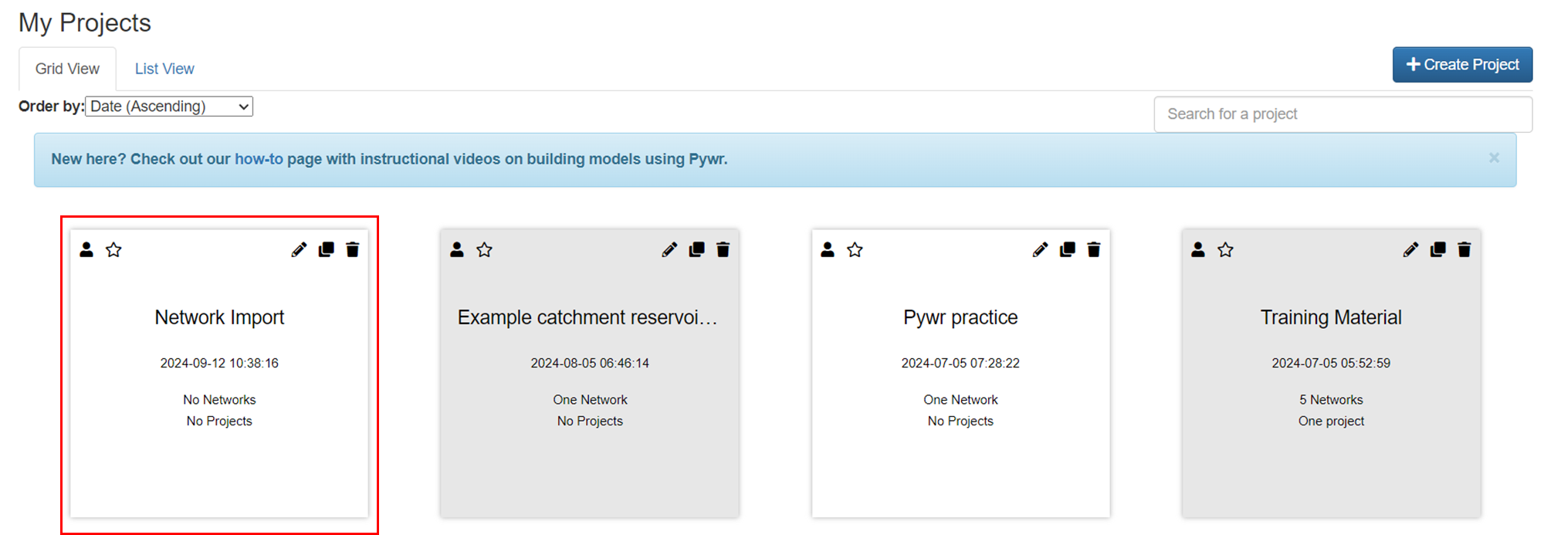Open the Order by dropdown
Viewport: 1544px width, 535px height.
169,107
